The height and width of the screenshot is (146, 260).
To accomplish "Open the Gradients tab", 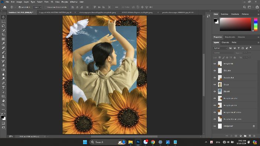I will click(235, 14).
